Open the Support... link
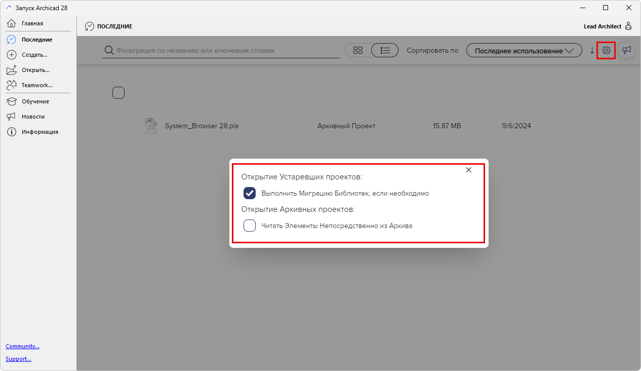 pos(18,359)
